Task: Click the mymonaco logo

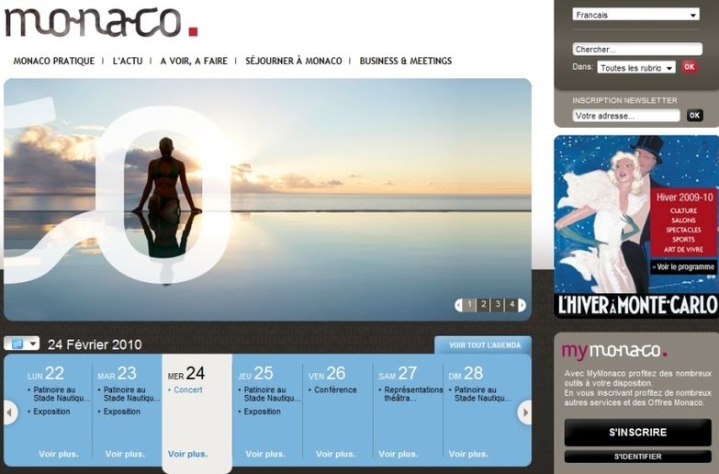Action: point(613,351)
